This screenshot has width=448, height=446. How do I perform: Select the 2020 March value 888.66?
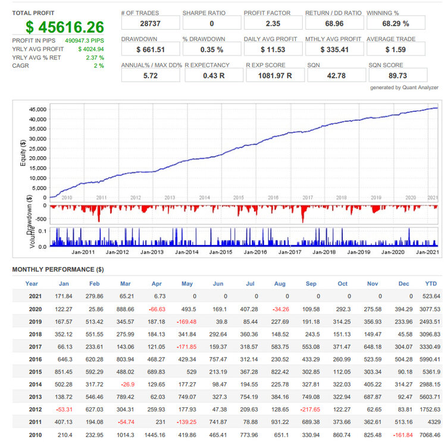pyautogui.click(x=125, y=309)
